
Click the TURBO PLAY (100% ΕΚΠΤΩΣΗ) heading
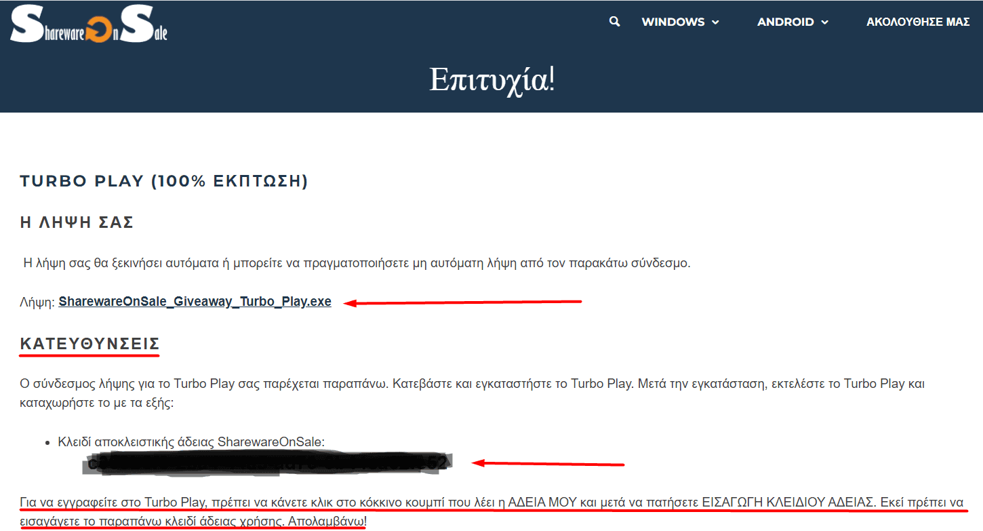(x=164, y=181)
